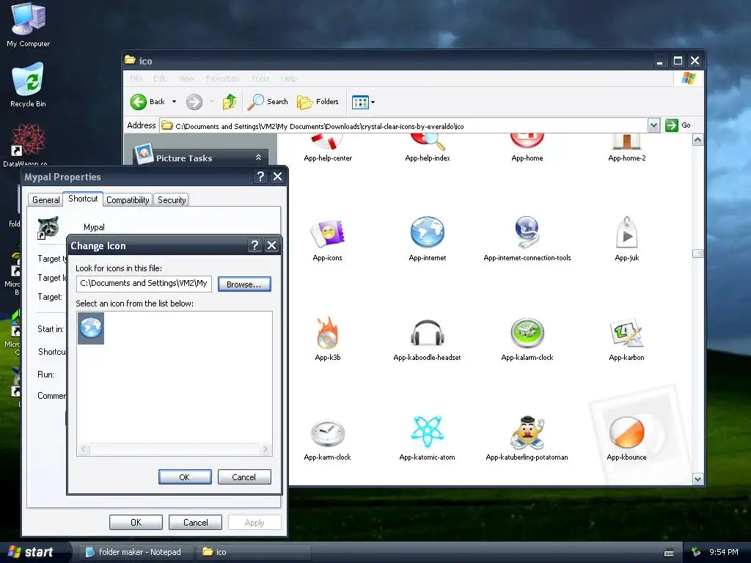
Task: Open My Computer desktop icon
Action: point(29,25)
